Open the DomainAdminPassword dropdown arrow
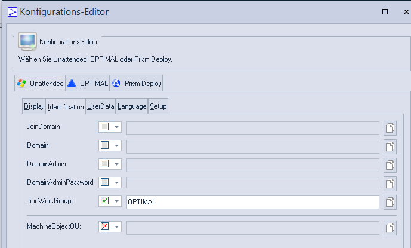This screenshot has height=248, width=411. click(x=116, y=183)
